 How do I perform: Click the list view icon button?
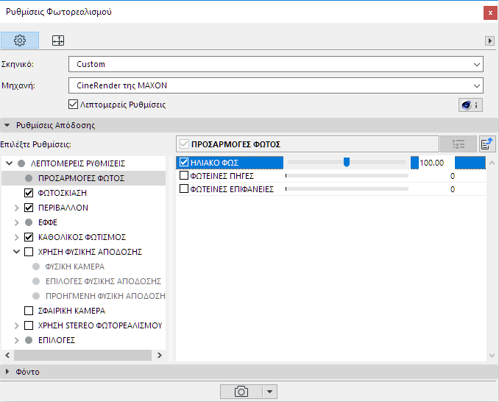click(x=459, y=144)
